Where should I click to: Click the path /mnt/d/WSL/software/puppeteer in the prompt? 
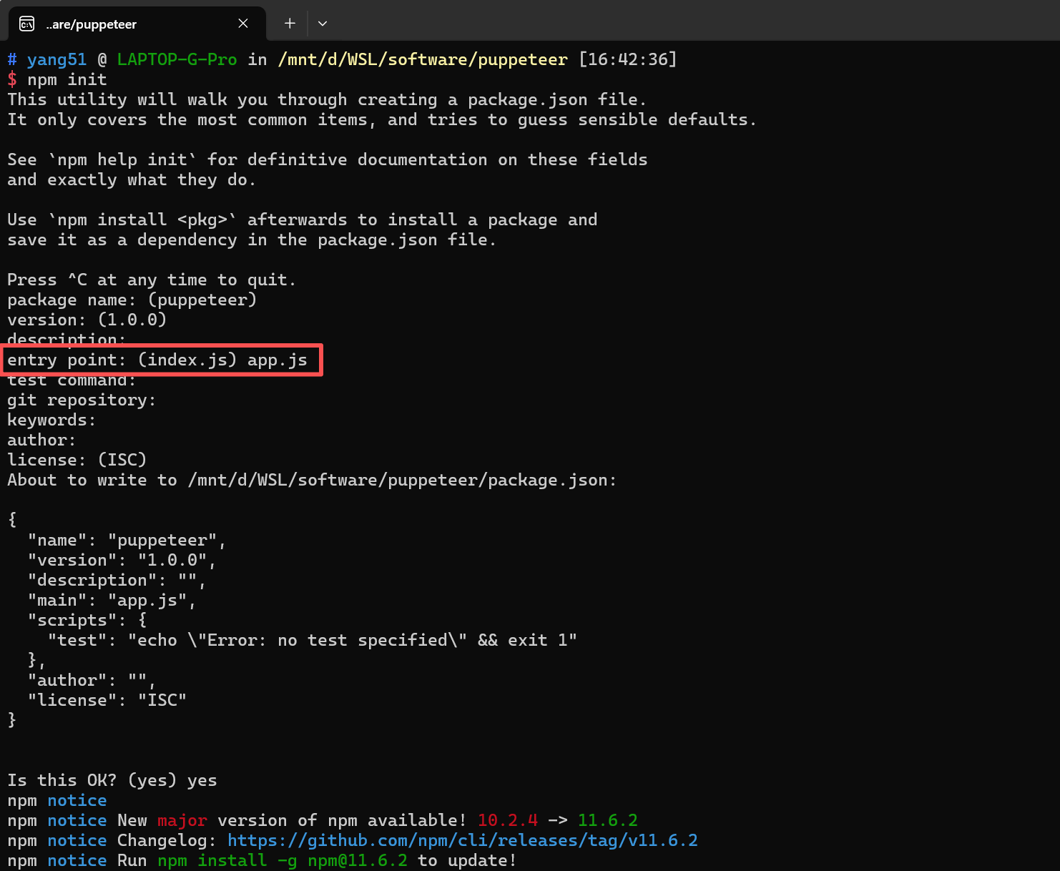click(423, 59)
